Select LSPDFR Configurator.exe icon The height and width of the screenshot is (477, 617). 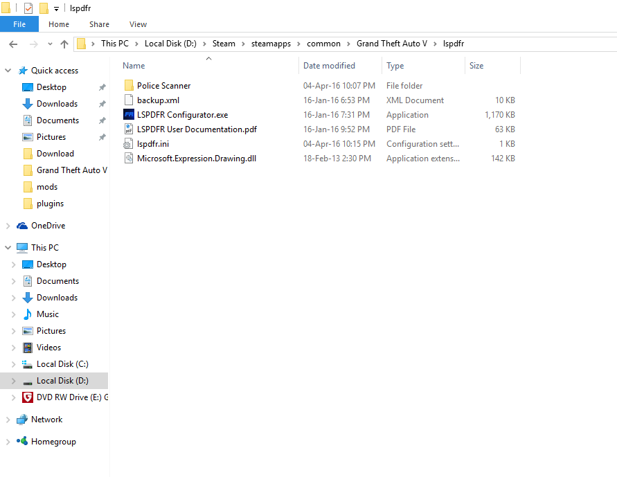click(129, 114)
